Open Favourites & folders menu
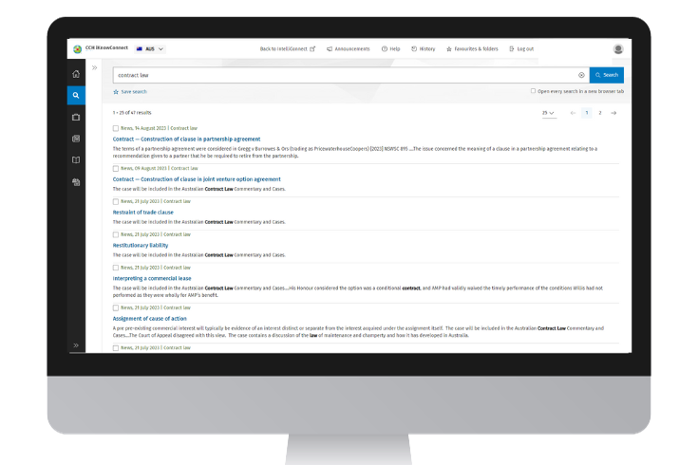 (x=473, y=48)
